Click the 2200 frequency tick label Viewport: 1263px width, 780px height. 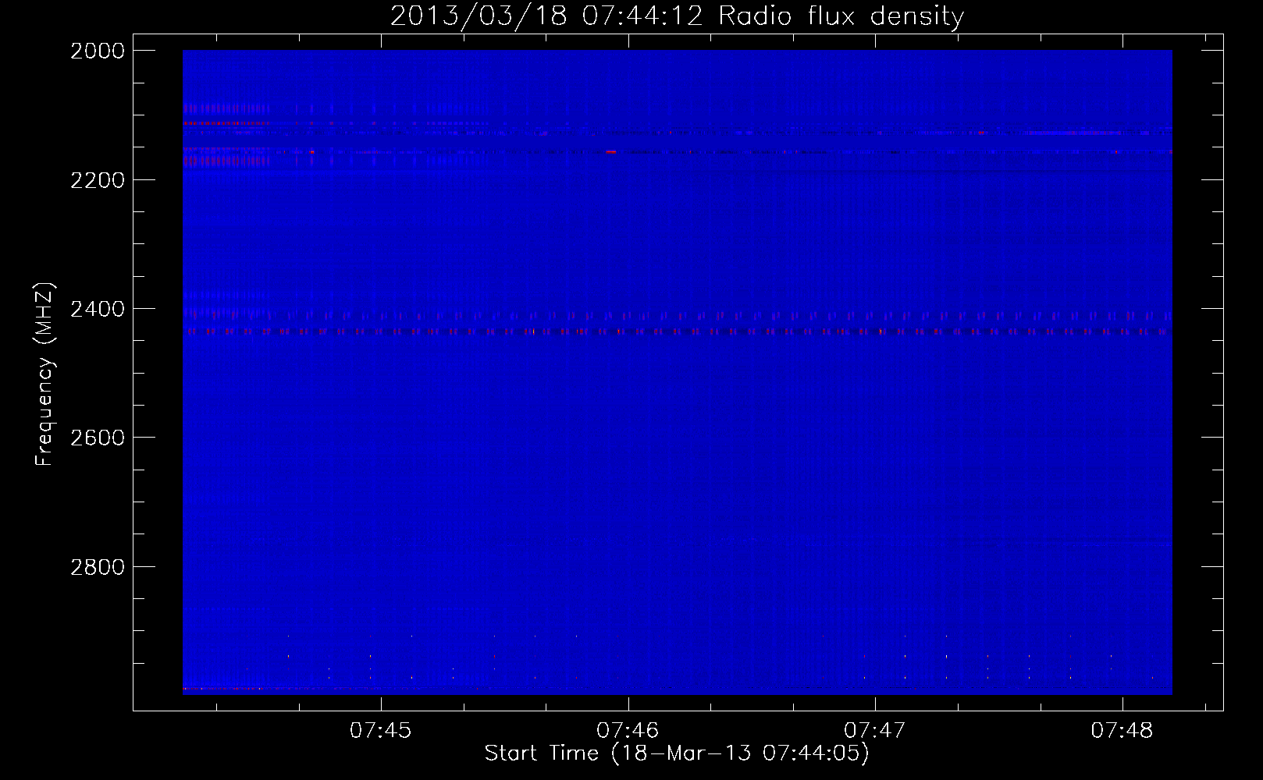[x=98, y=180]
